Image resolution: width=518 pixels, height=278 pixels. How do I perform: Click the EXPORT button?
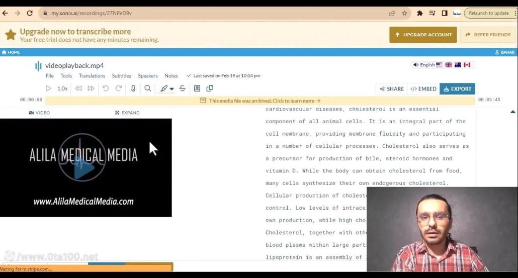pos(457,88)
